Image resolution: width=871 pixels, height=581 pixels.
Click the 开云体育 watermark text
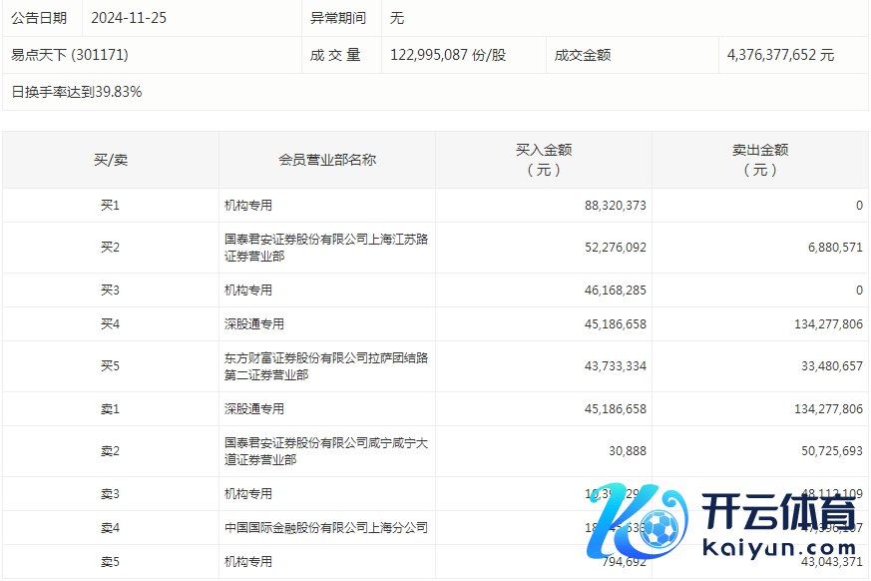point(780,514)
